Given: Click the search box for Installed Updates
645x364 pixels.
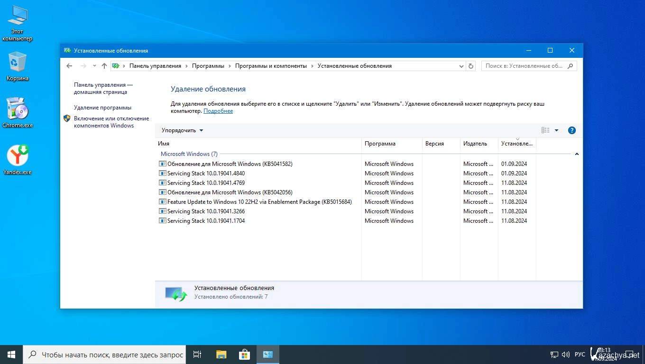Looking at the screenshot, I should (x=524, y=66).
